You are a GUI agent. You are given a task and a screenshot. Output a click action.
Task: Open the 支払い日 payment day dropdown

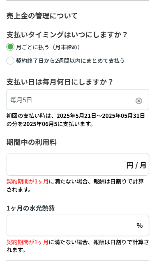[78, 100]
